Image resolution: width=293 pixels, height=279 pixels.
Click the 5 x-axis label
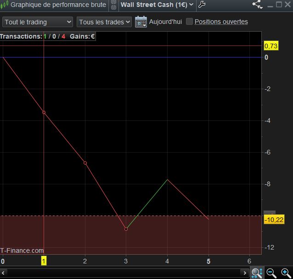coord(208,261)
